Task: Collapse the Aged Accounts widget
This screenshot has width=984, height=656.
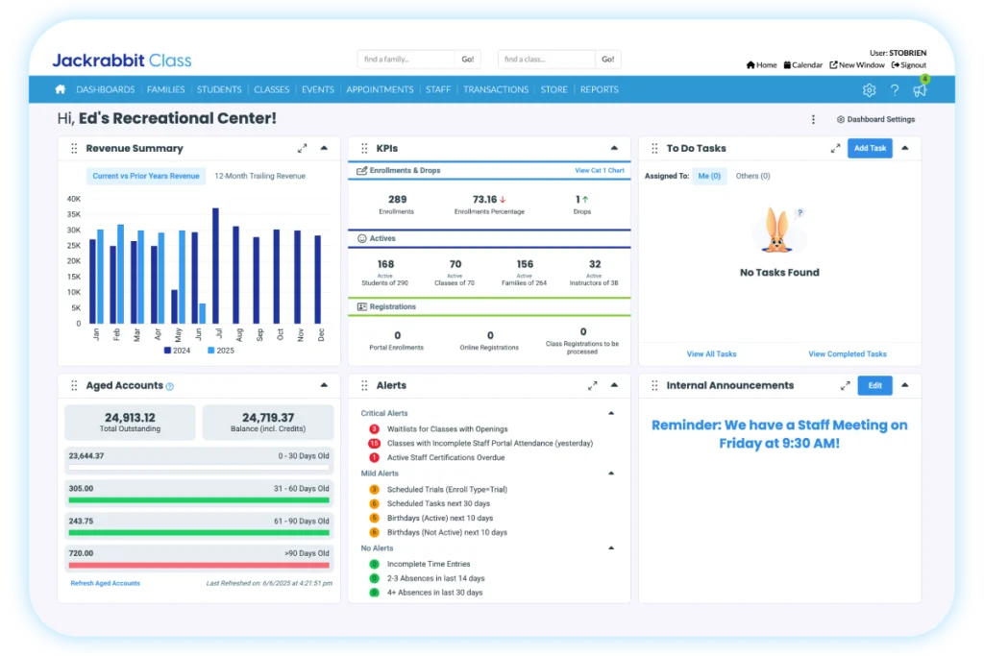Action: point(324,385)
